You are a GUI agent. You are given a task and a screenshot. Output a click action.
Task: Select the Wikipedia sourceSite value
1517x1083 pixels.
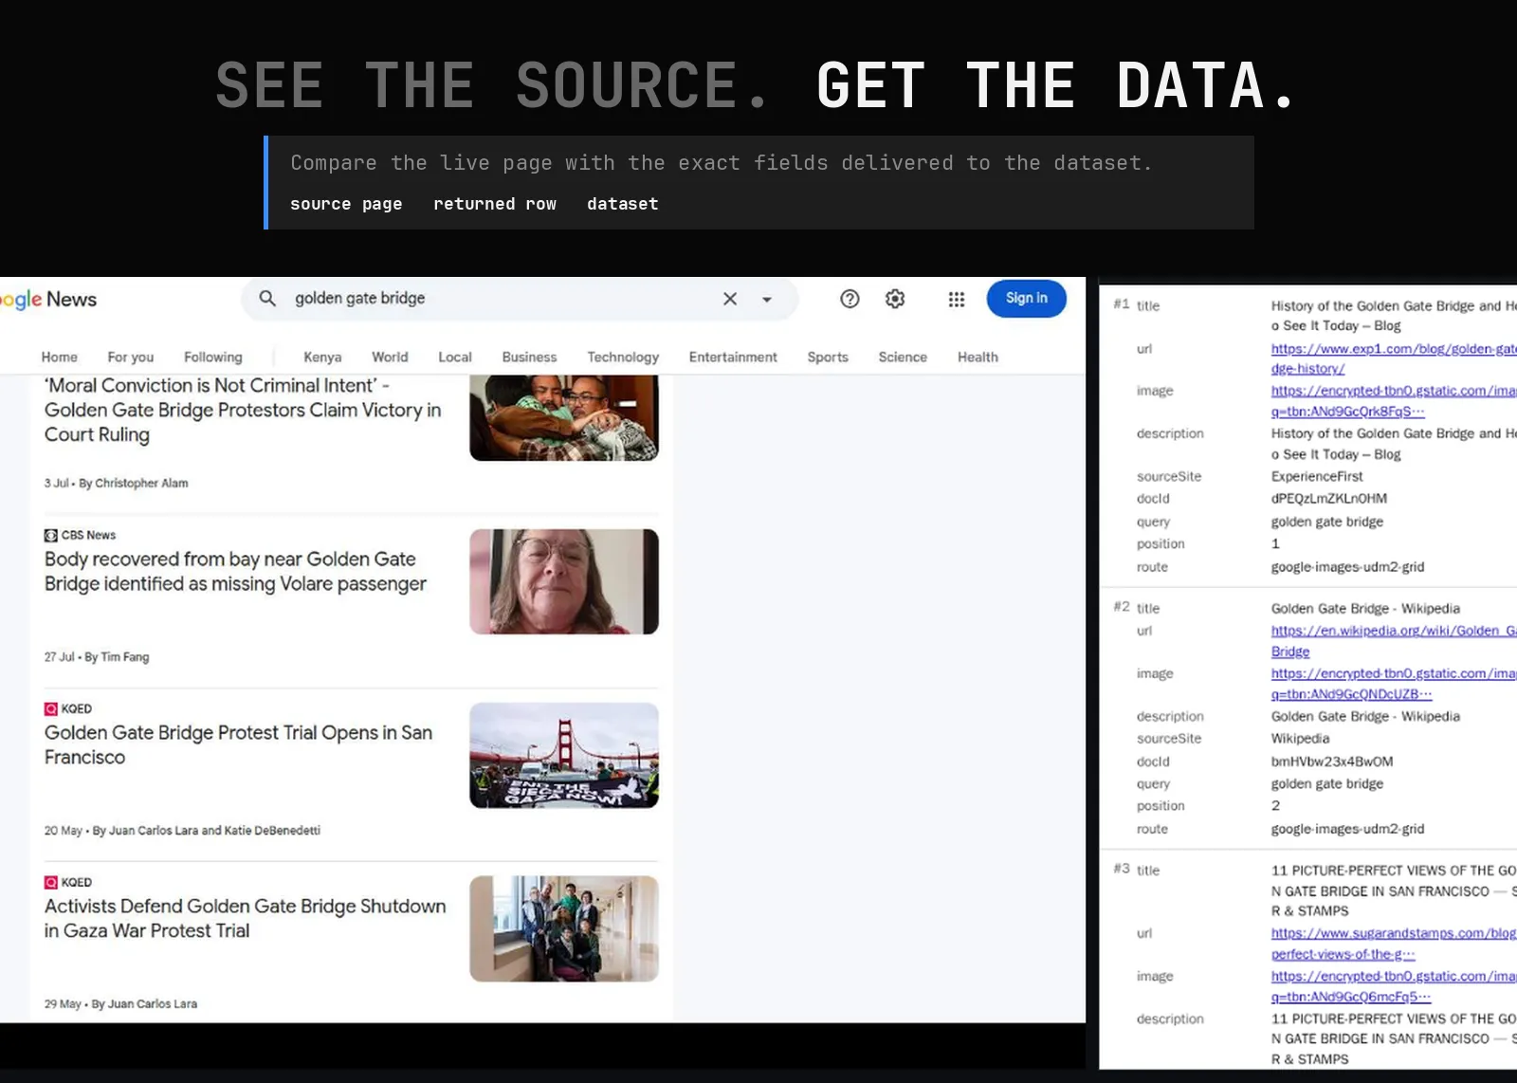(x=1300, y=738)
